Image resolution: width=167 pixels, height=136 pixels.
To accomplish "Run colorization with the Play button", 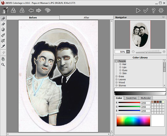I will 138,10.
